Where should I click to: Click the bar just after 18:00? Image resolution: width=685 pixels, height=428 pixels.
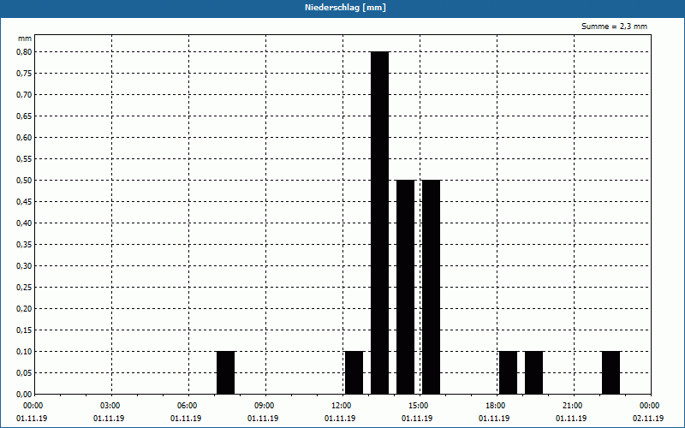coord(508,372)
